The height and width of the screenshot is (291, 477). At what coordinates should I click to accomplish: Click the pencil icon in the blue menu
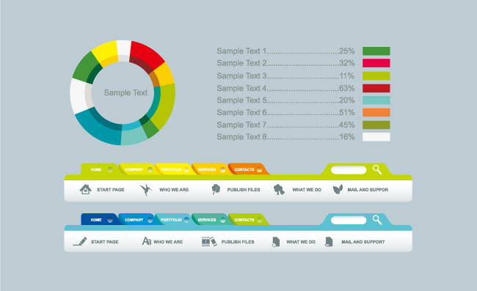80,241
